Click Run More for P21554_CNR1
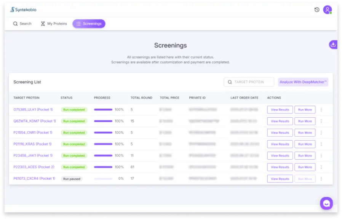This screenshot has width=342, height=219. point(305,133)
